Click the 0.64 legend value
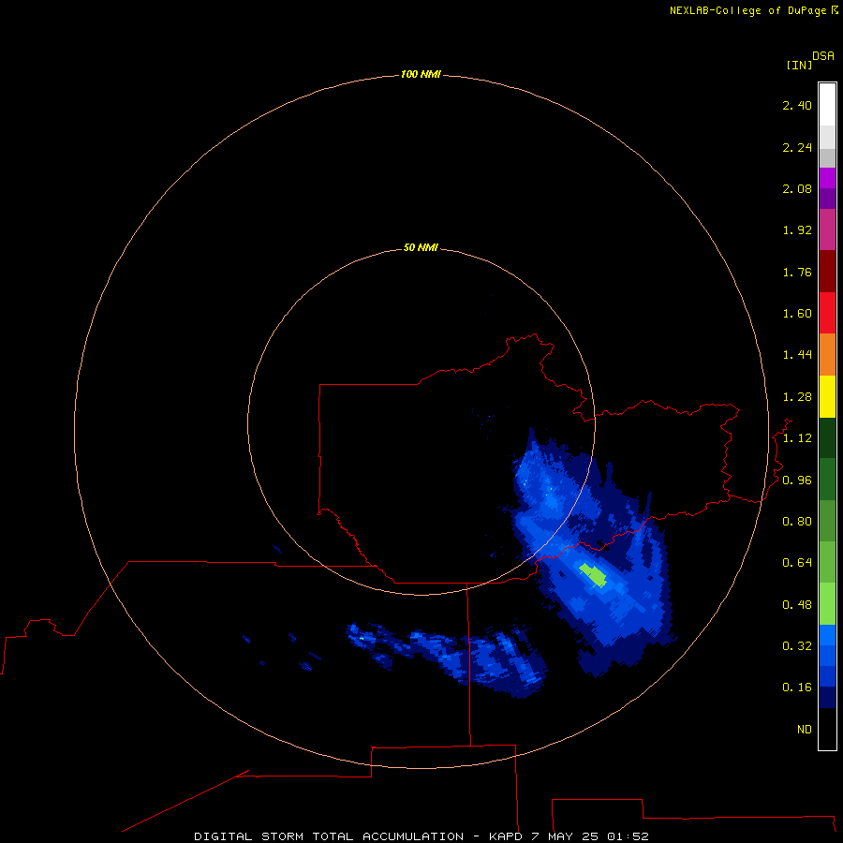 coord(797,563)
